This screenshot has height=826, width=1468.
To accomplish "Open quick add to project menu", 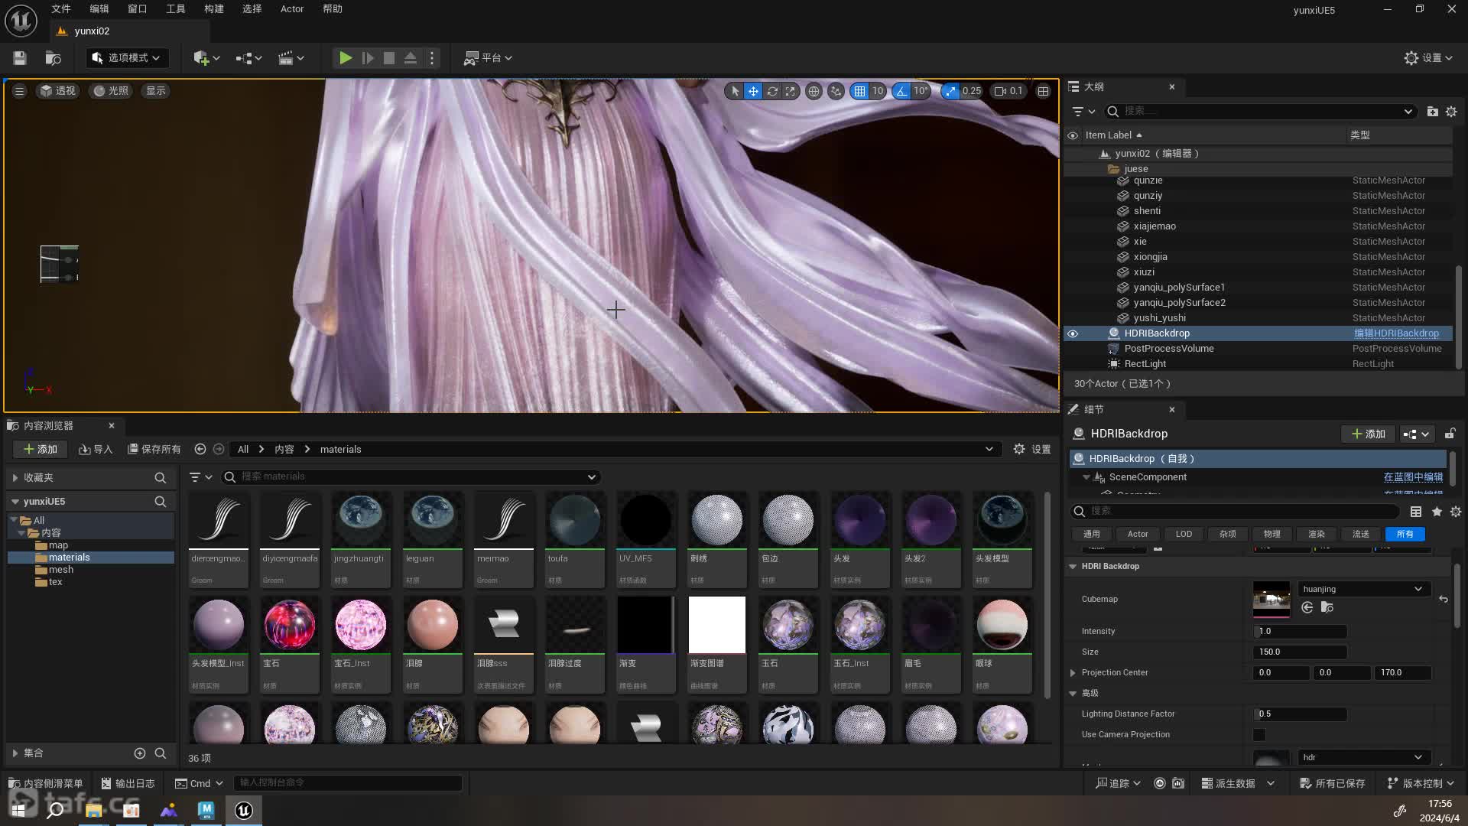I will pyautogui.click(x=206, y=58).
